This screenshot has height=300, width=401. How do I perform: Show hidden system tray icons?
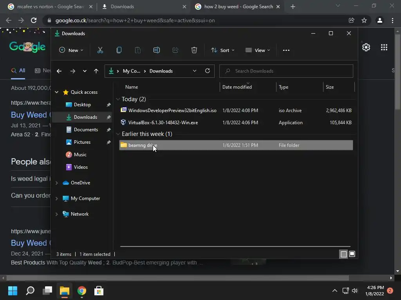(334, 291)
